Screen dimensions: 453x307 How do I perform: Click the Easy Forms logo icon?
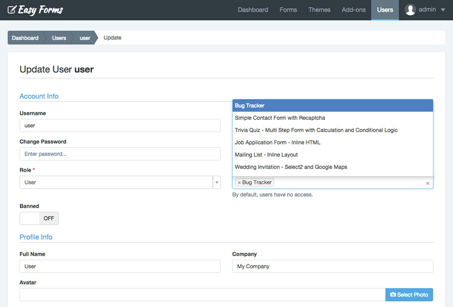(12, 10)
